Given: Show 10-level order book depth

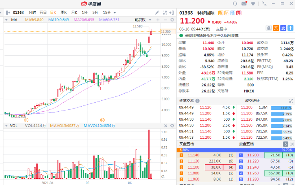Looking at the screenshot, I should point(292,144).
